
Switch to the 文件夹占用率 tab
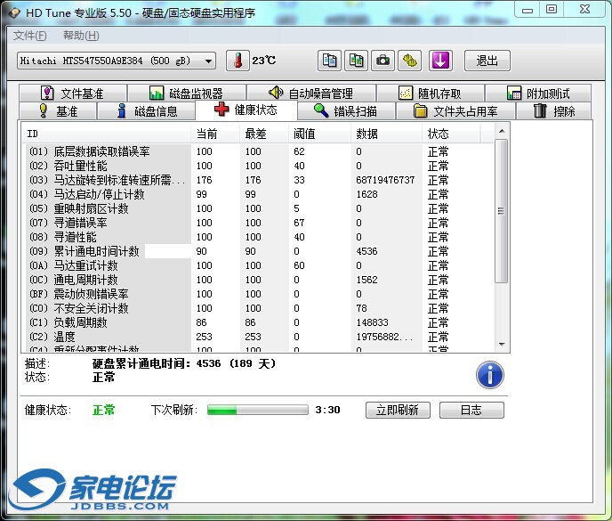click(455, 111)
